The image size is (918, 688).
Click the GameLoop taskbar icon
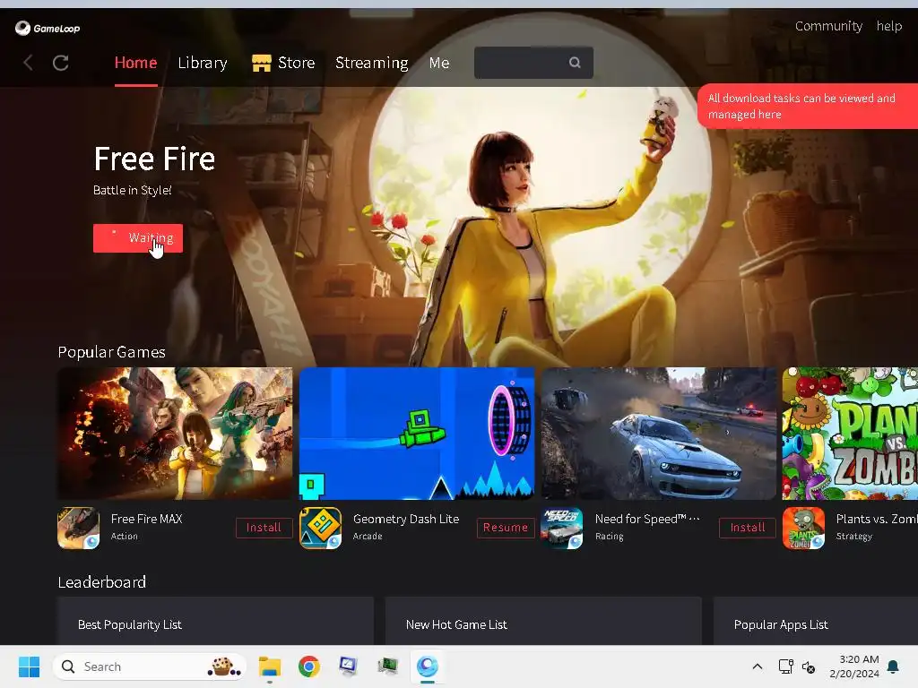pos(428,666)
